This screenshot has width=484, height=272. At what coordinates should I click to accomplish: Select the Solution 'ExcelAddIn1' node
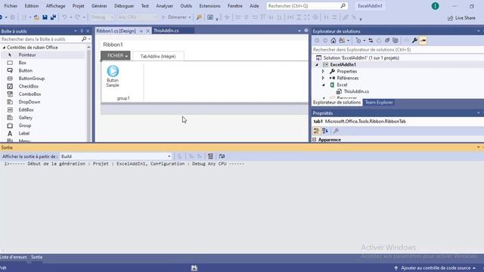[x=361, y=58]
